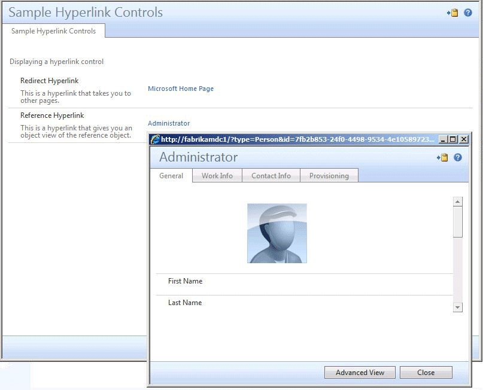View the Provisioning tab
483x390 pixels.
tap(329, 175)
